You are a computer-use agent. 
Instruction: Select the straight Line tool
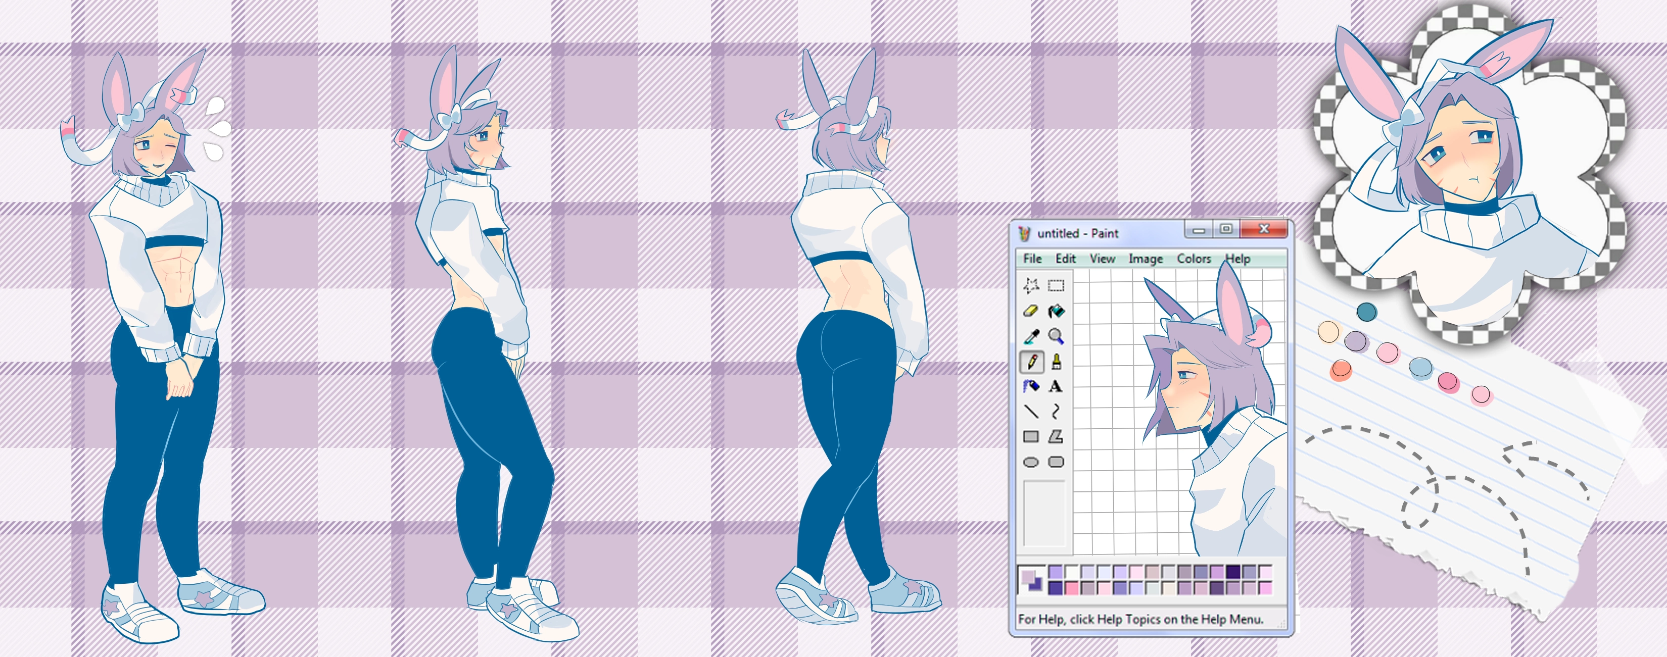click(1031, 411)
